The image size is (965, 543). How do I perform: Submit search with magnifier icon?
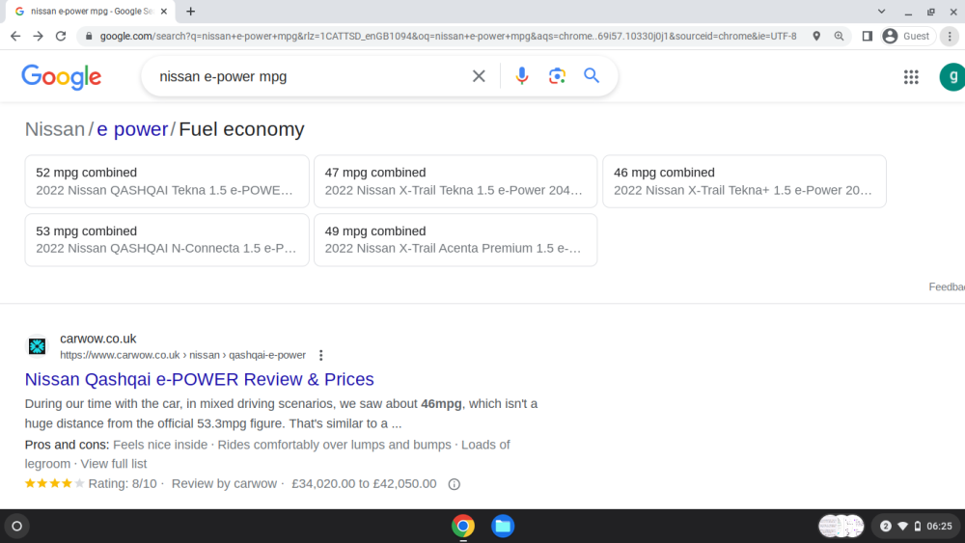click(x=592, y=75)
